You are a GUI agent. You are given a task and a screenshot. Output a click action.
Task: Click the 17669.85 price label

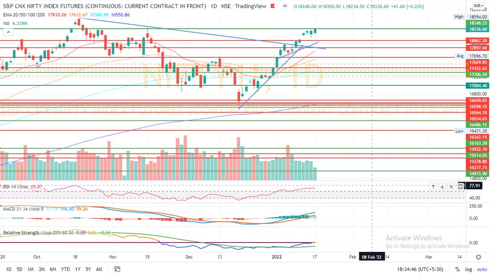click(x=478, y=63)
